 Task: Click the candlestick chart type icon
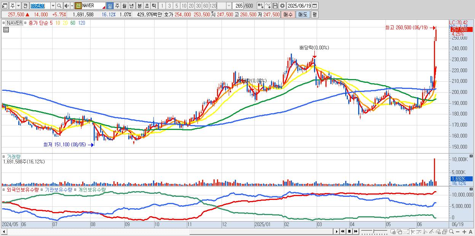click(261, 6)
